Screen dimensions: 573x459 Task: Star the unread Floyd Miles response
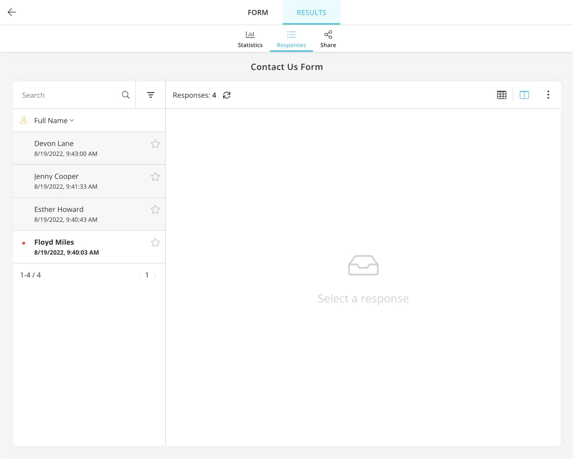point(155,242)
